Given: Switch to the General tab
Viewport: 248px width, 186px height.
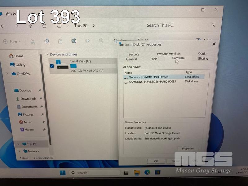Looking at the screenshot, I should [131, 59].
